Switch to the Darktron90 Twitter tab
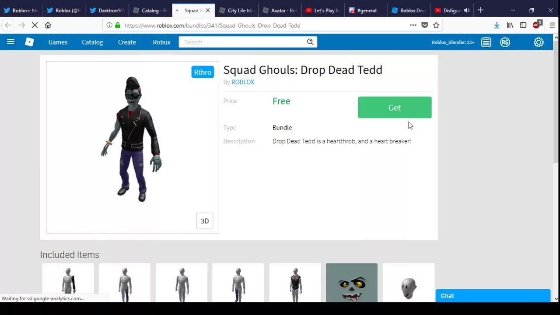 (108, 10)
